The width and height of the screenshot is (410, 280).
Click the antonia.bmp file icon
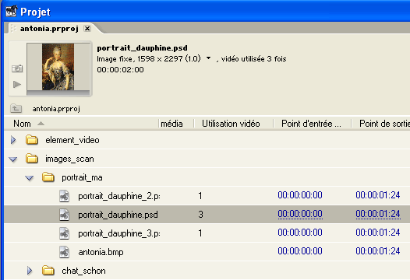(x=65, y=252)
